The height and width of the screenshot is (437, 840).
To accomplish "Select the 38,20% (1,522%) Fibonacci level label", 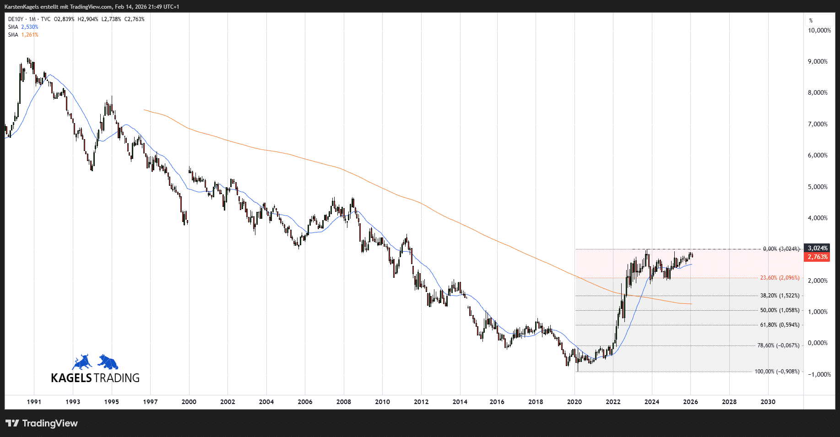I will tap(780, 296).
